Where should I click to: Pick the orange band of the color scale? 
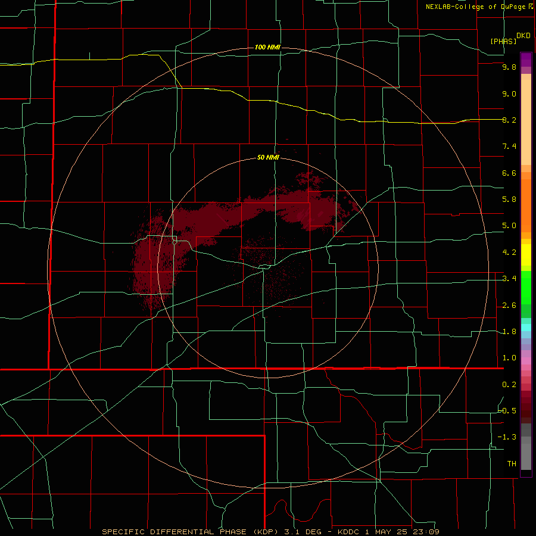[x=526, y=205]
